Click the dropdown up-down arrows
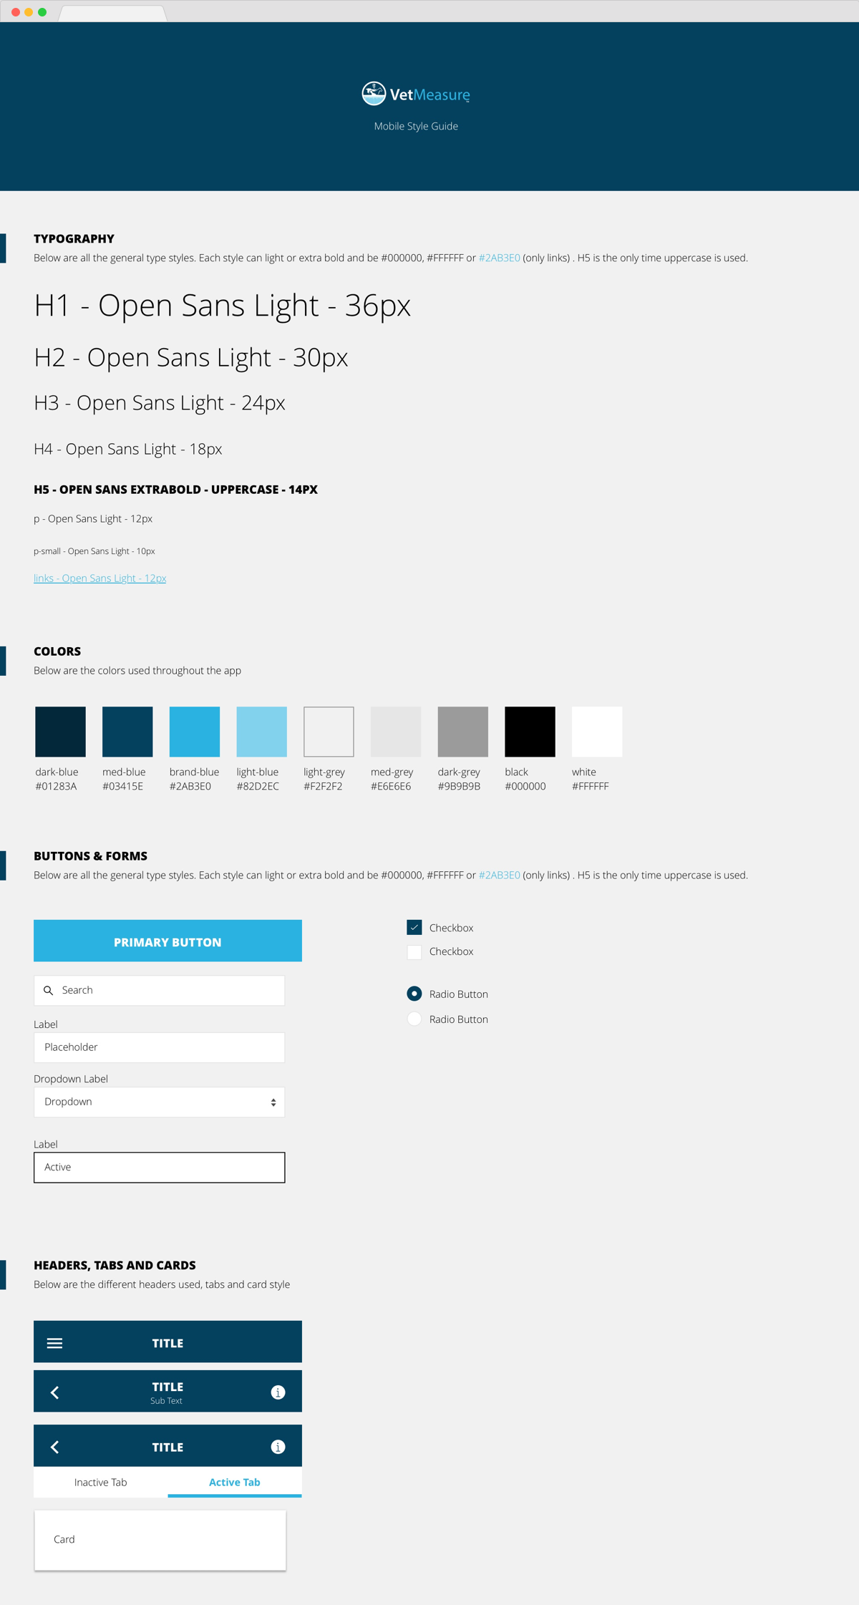The width and height of the screenshot is (859, 1605). pos(273,1102)
